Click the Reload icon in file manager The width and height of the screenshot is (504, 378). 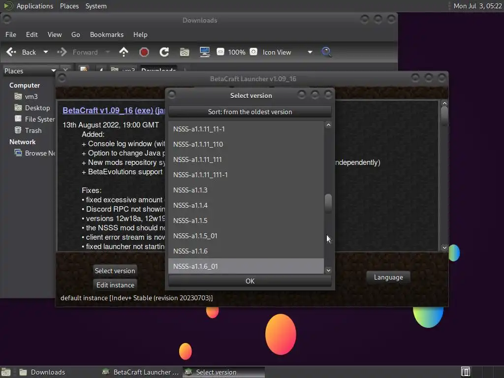164,52
